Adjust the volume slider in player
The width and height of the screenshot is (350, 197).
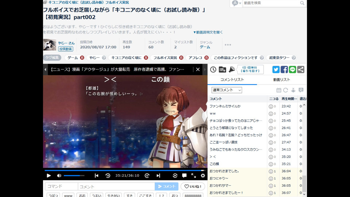pos(74,175)
